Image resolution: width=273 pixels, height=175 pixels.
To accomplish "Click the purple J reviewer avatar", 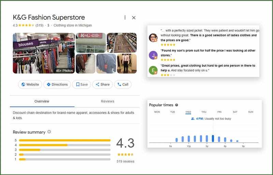I will pos(153,54).
